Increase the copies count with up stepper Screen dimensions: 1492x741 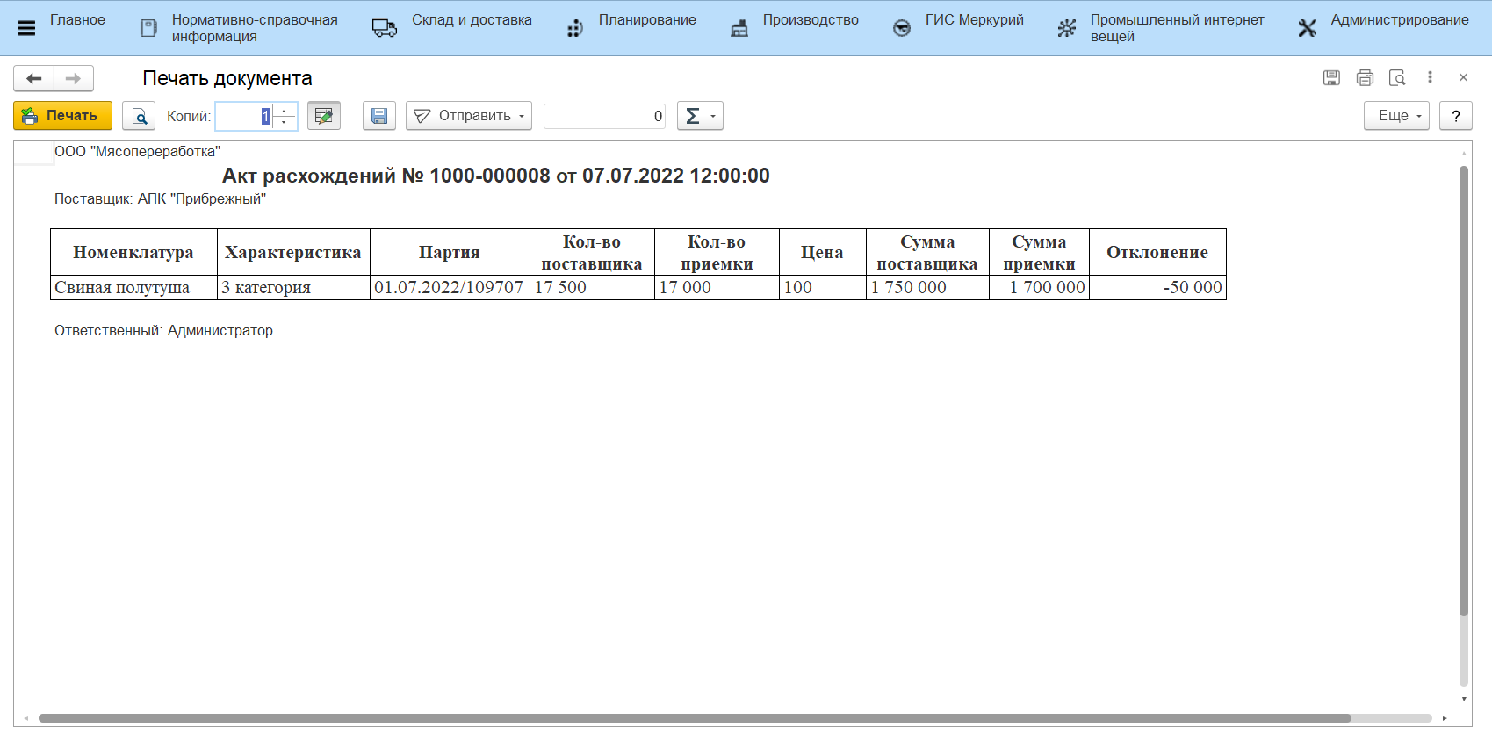[285, 111]
